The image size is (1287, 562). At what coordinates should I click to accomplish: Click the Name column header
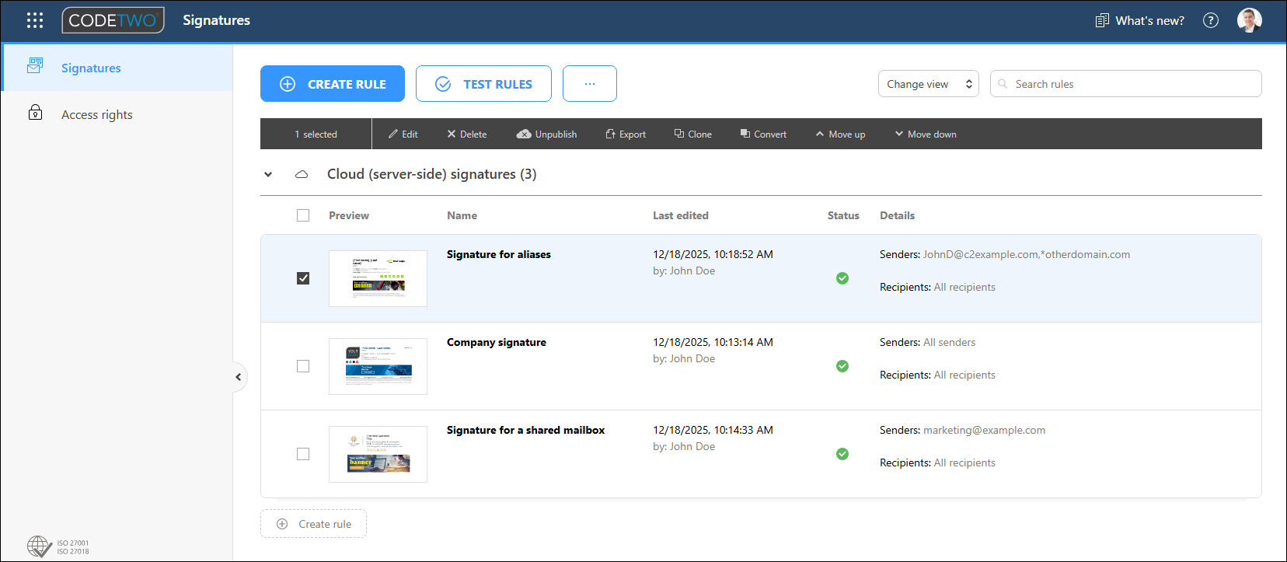(462, 215)
